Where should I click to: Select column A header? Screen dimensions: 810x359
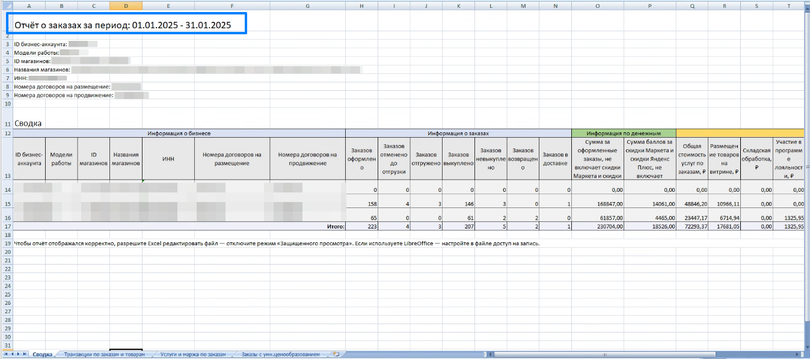pyautogui.click(x=29, y=5)
